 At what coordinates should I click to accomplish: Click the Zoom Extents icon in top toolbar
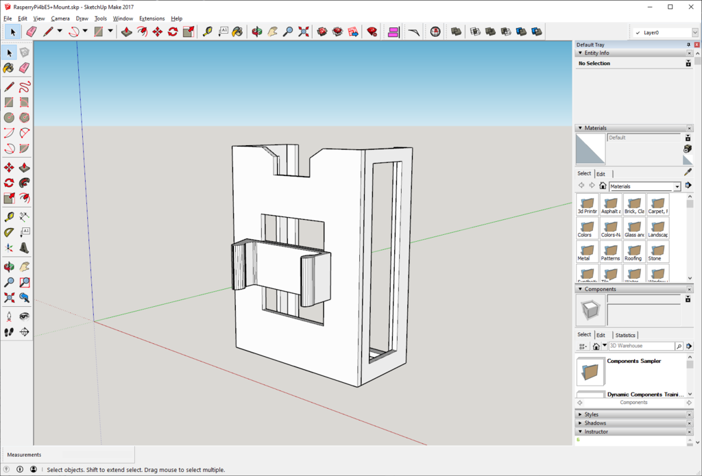(x=304, y=32)
